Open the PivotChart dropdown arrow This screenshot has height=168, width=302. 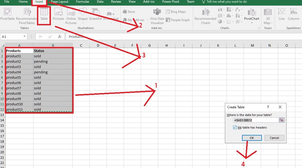[252, 22]
